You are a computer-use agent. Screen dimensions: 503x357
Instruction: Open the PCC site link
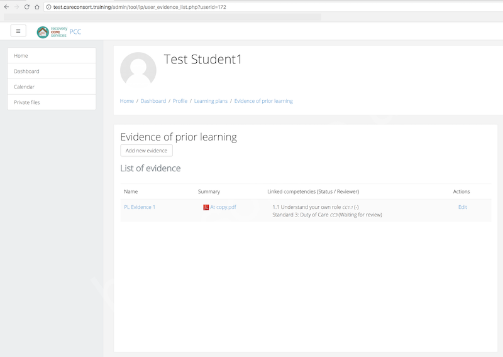(x=75, y=32)
